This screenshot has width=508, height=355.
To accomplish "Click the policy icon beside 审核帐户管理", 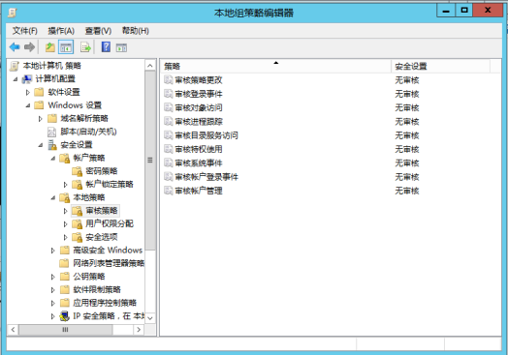I will coord(168,191).
